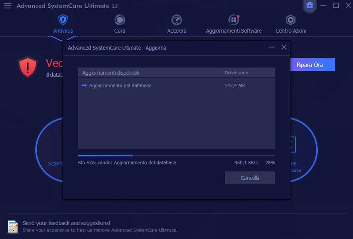Click the Aggiornamenti disponibili column header

click(x=110, y=73)
